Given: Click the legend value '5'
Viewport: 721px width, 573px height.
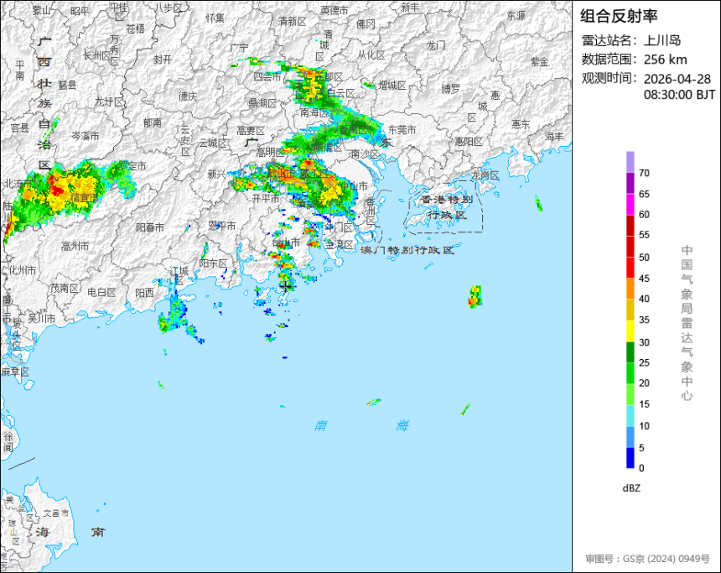Looking at the screenshot, I should (641, 447).
